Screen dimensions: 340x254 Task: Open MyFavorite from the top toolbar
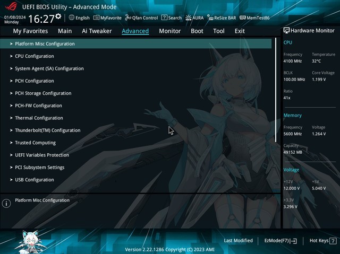pyautogui.click(x=107, y=17)
